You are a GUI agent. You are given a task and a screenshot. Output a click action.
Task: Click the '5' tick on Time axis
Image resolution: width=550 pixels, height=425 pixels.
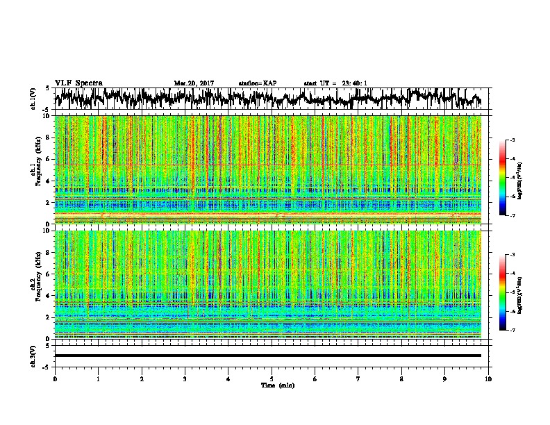click(272, 379)
